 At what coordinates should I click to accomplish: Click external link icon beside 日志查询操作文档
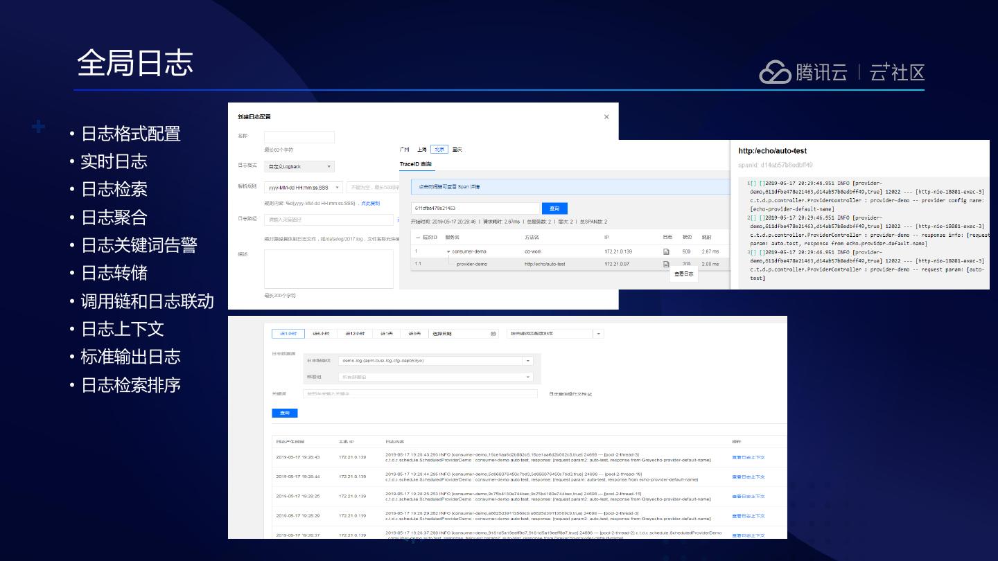[x=589, y=394]
